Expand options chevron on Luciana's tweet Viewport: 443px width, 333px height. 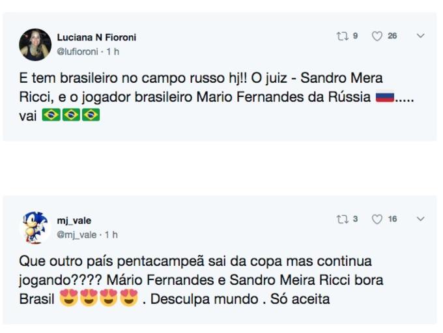tap(420, 36)
